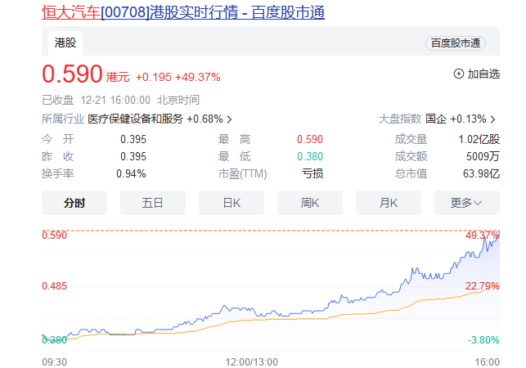This screenshot has width=526, height=368.
Task: Click the time axis label 12:00/13:00
Action: tap(252, 362)
